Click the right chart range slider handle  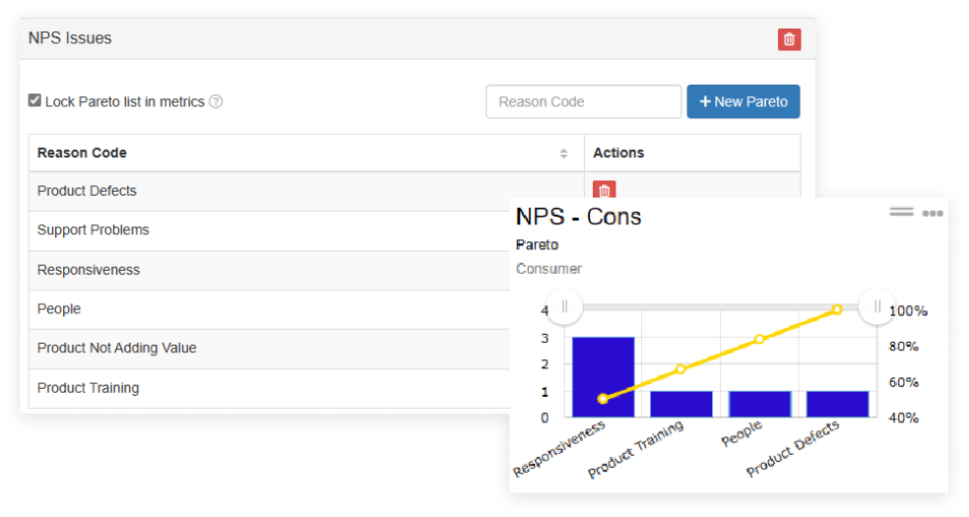[876, 306]
